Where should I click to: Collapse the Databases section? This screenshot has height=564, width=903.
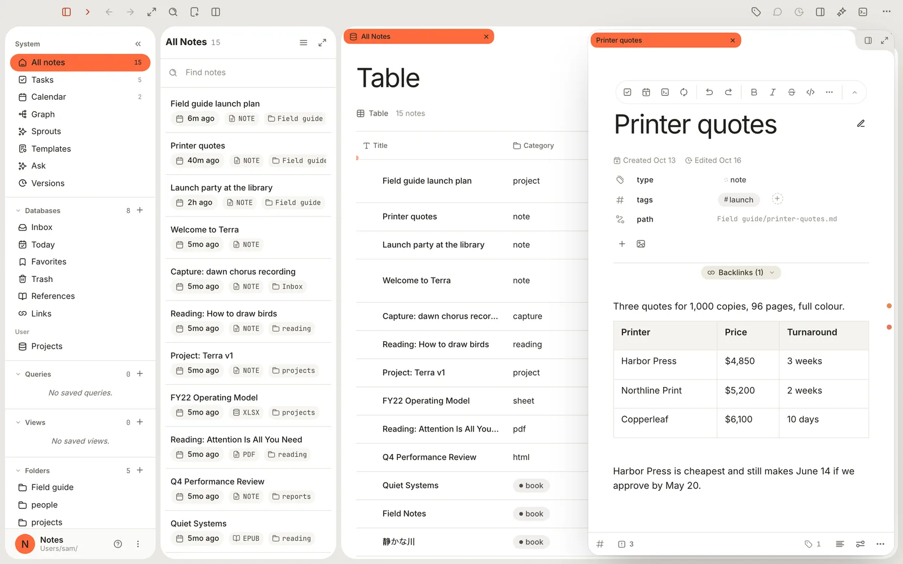(18, 210)
